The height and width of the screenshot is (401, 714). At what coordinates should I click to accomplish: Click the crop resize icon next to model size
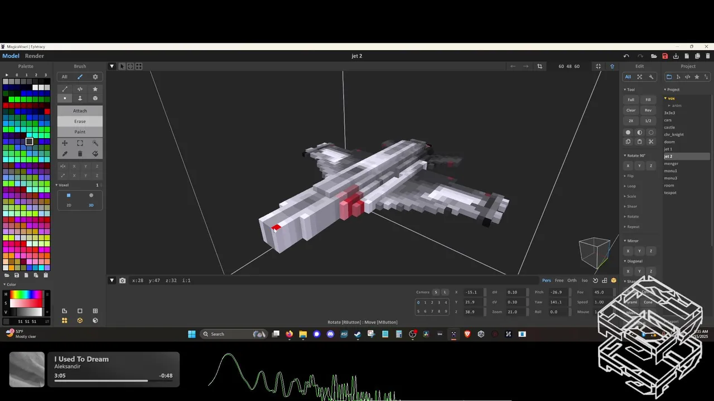[539, 66]
